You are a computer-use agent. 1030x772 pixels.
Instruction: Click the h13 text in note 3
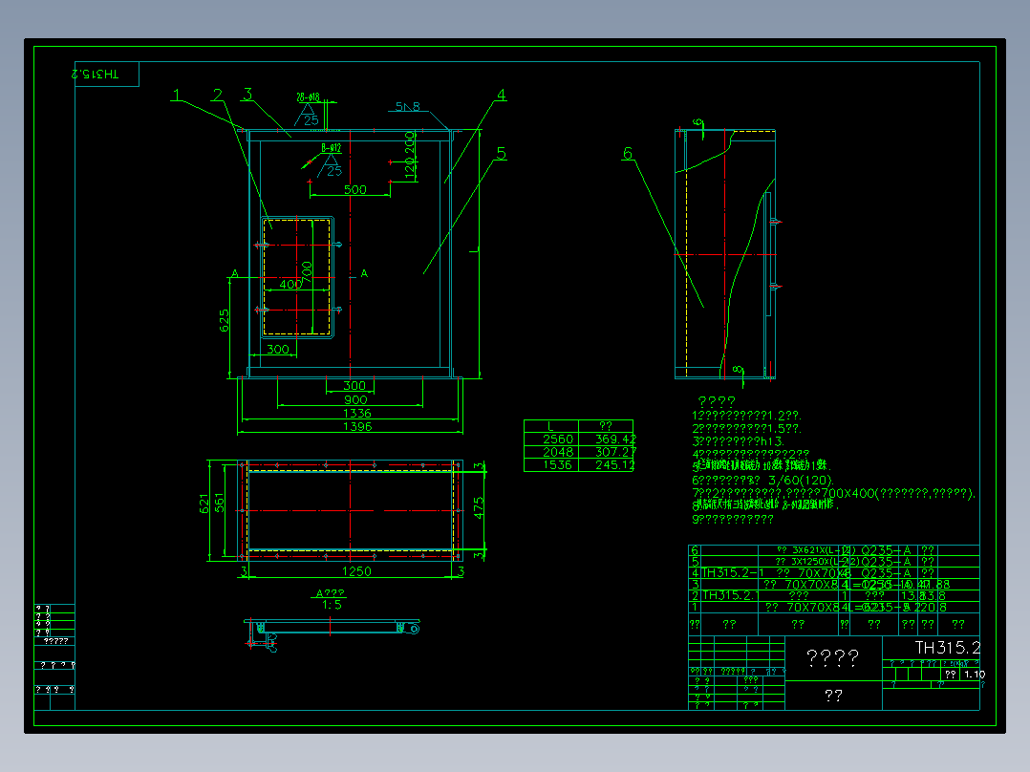point(770,440)
